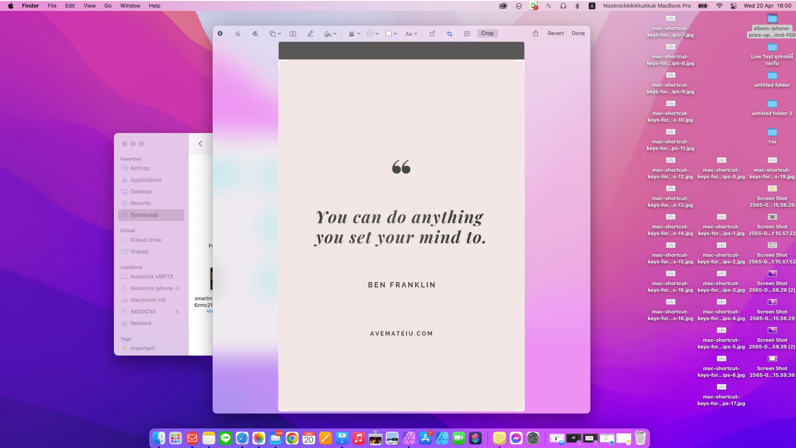The width and height of the screenshot is (796, 448).
Task: Select the Highlight pen tool
Action: 310,34
